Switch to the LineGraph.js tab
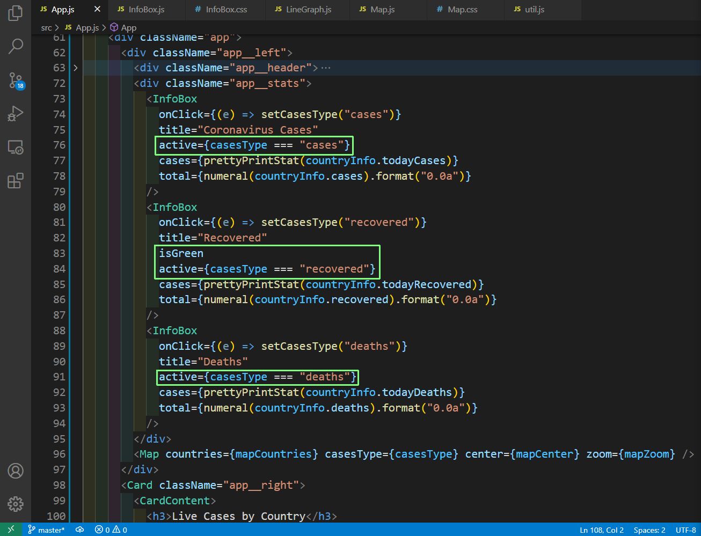 tap(309, 9)
